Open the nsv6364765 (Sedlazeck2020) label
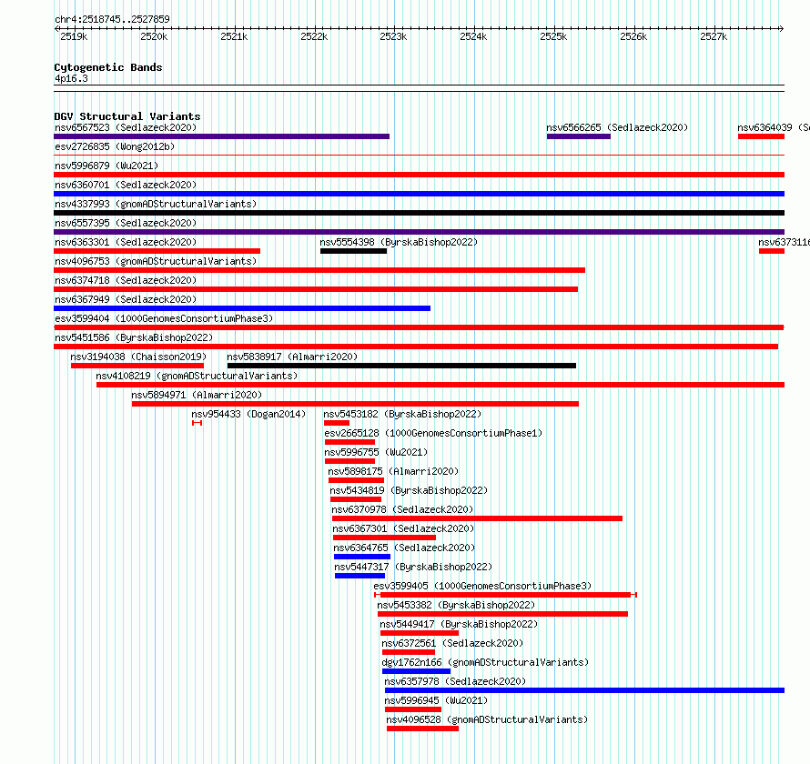 coord(404,548)
